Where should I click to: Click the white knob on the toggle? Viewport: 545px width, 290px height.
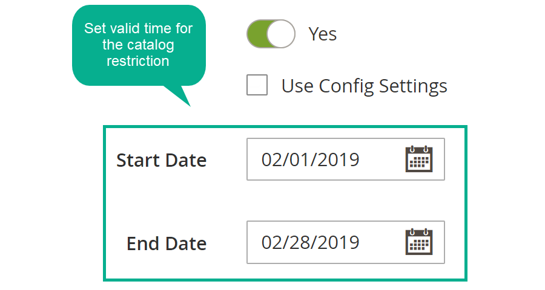pyautogui.click(x=281, y=34)
